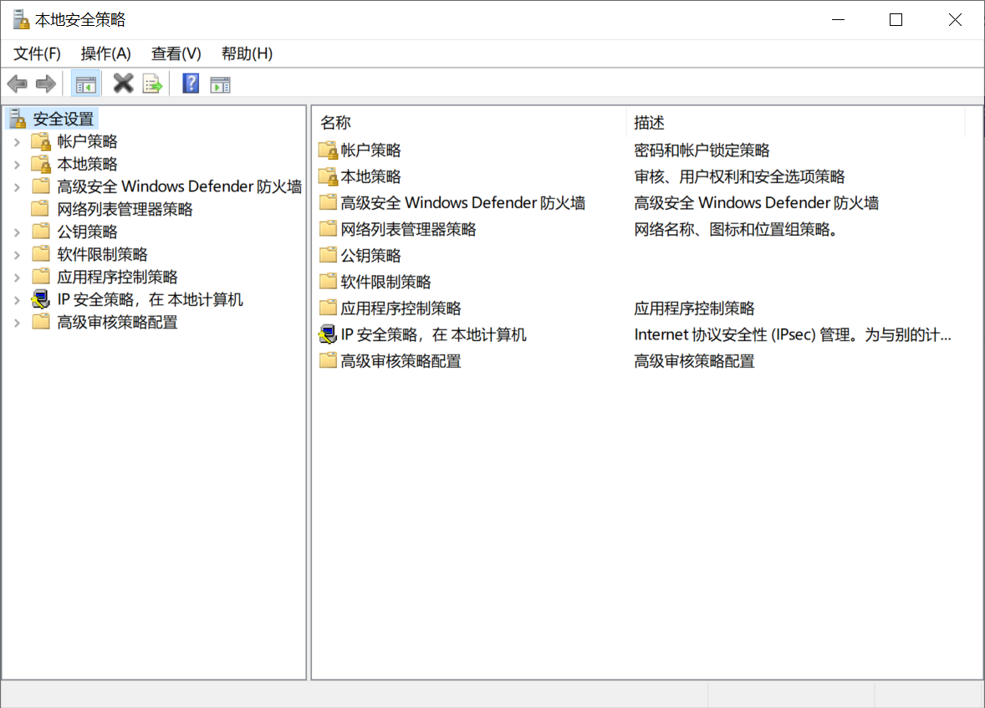Screen dimensions: 985x708
Task: Click the 网络列表管理器策略 folder icon in tree
Action: (x=42, y=209)
